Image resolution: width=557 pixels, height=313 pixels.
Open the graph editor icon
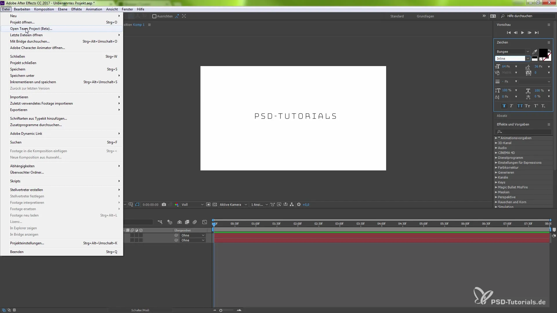[205, 222]
